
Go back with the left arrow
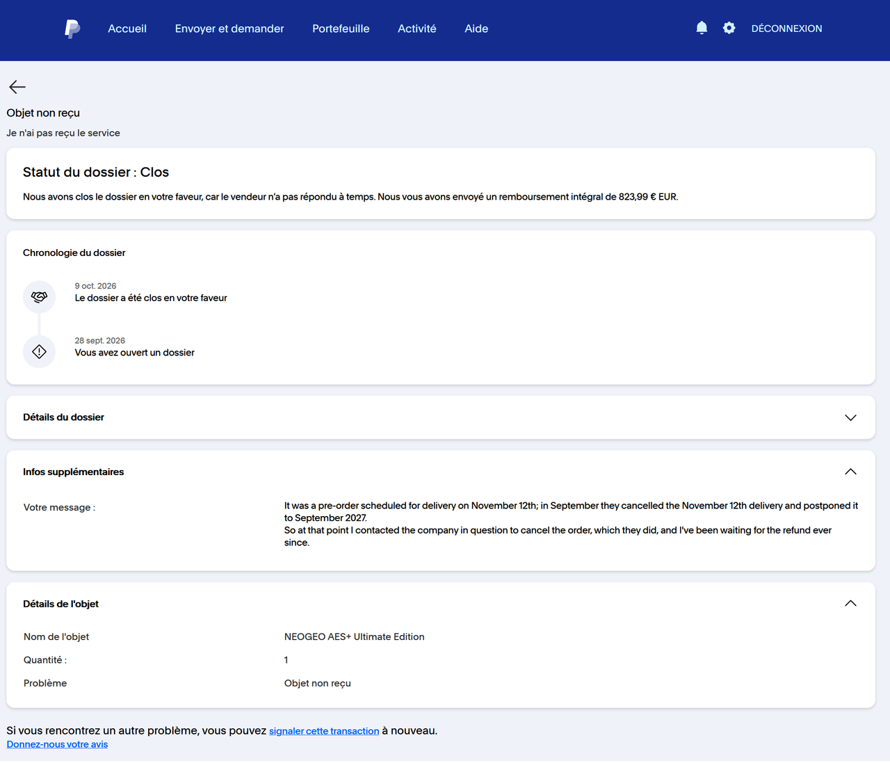point(17,87)
